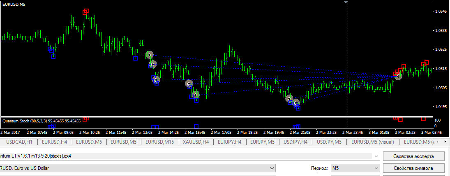Switch to the EURUSD,M15 chart tab
The width and height of the screenshot is (450, 176).
point(159,142)
